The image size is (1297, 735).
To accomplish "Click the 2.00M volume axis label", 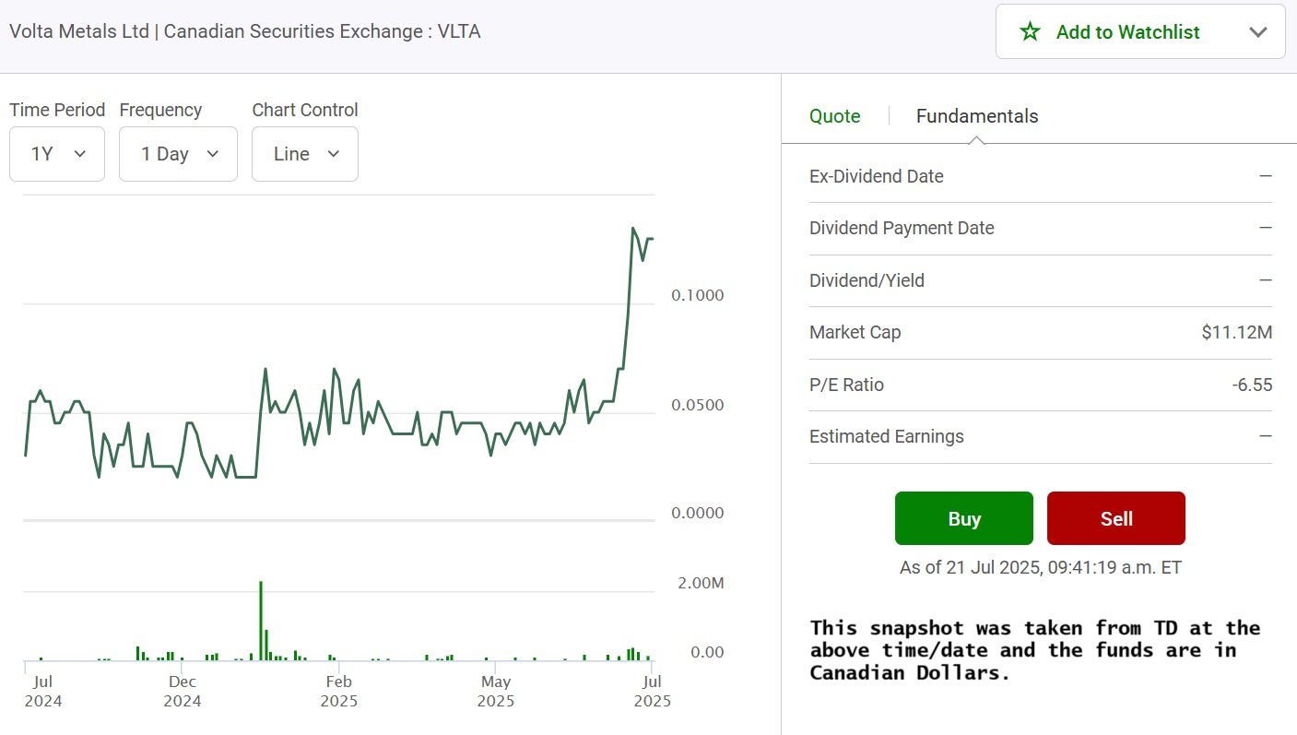I will [701, 583].
